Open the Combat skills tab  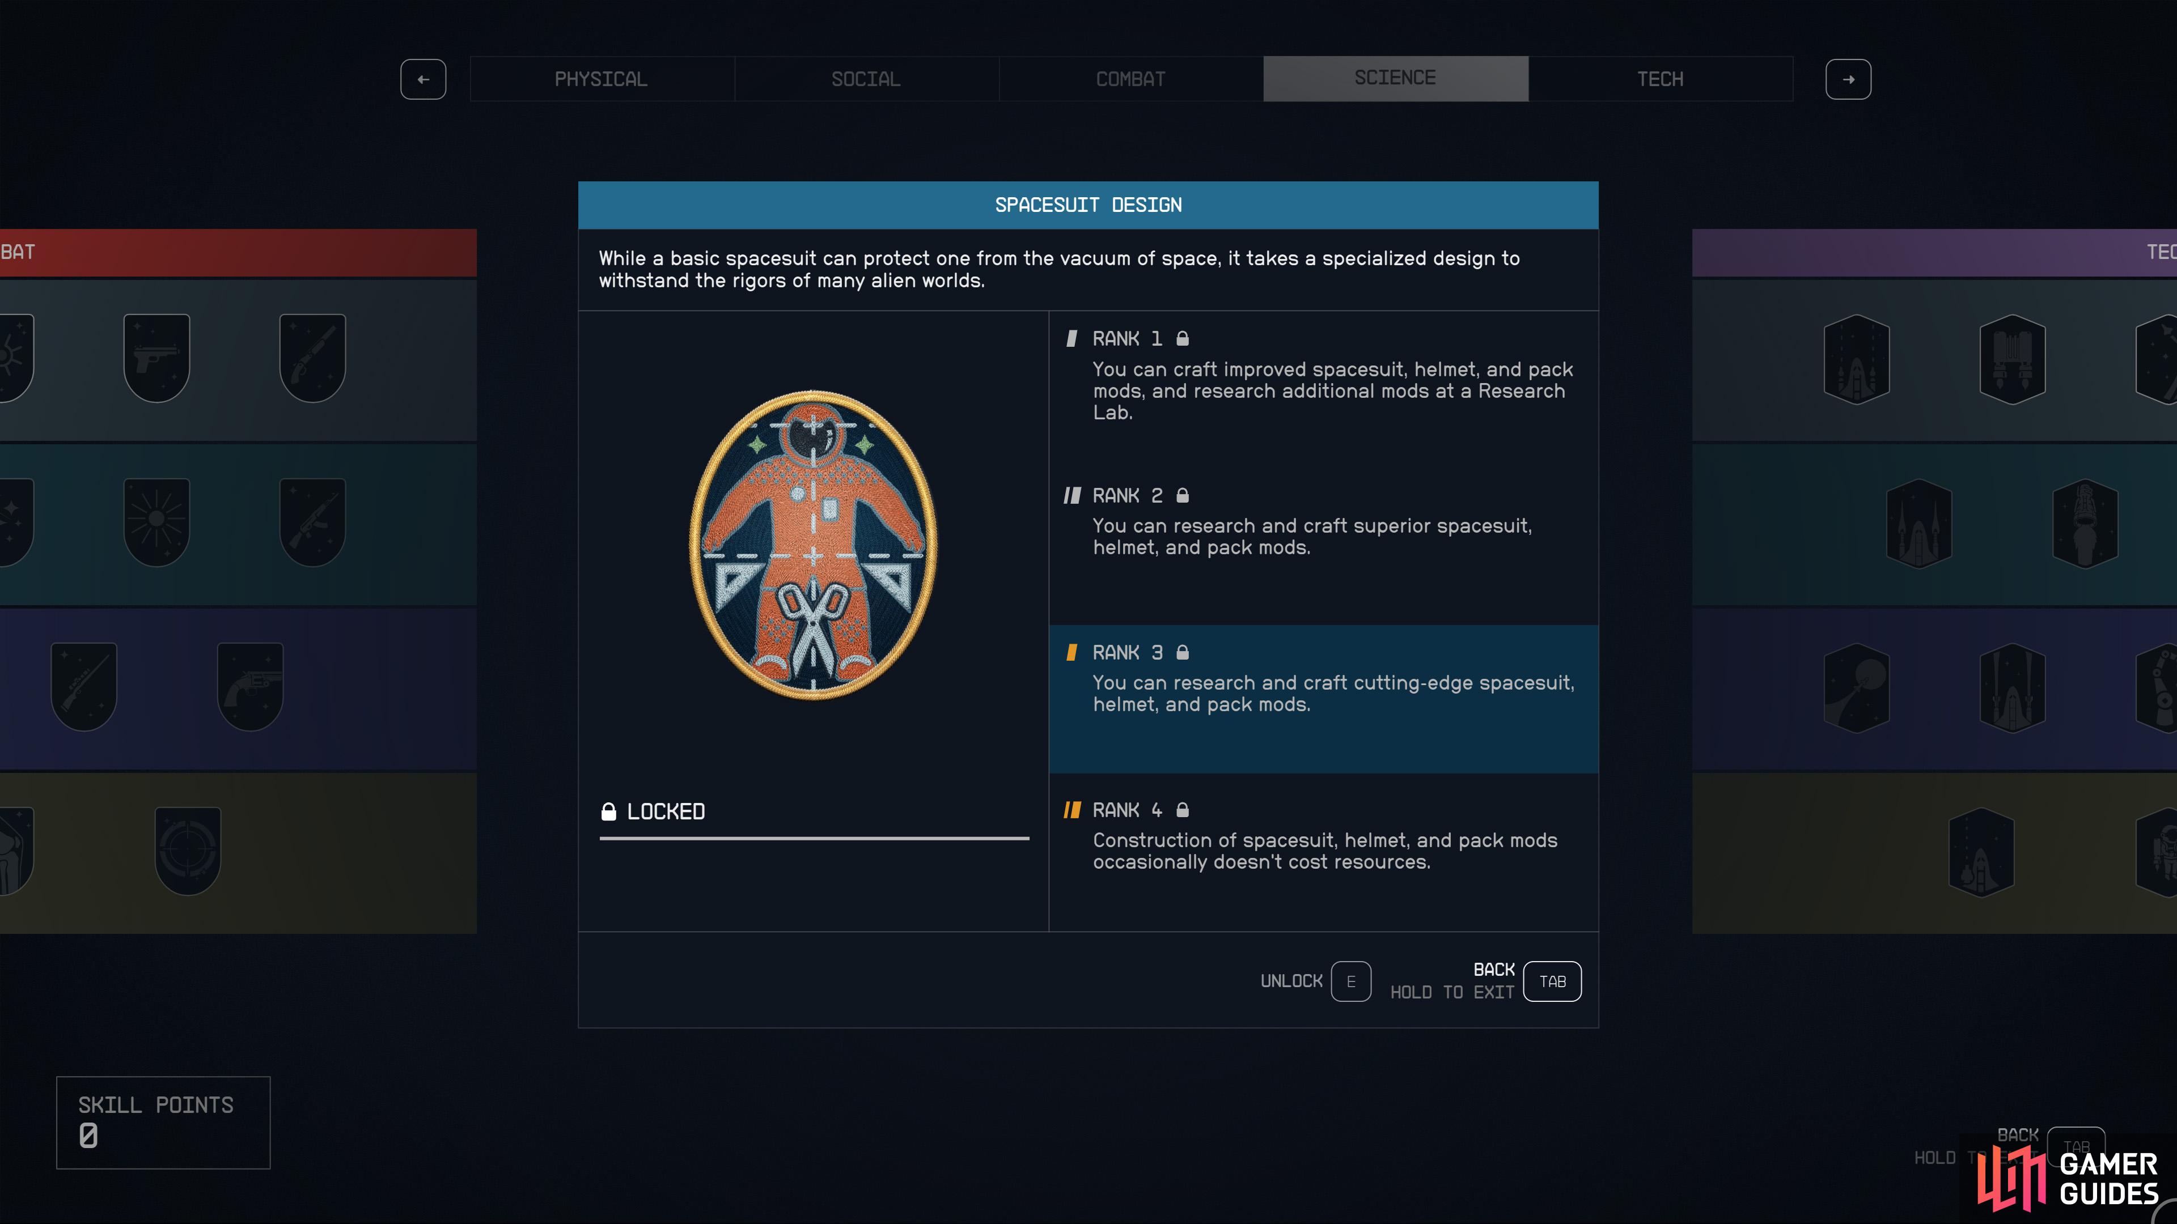[1131, 79]
